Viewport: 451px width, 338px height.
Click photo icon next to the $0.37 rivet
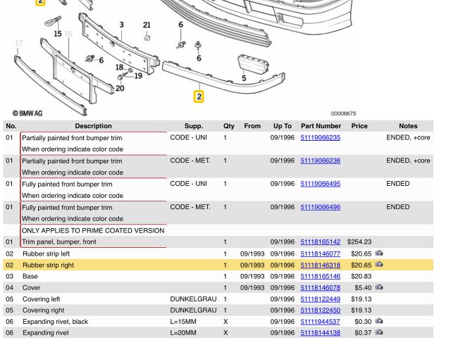[379, 333]
